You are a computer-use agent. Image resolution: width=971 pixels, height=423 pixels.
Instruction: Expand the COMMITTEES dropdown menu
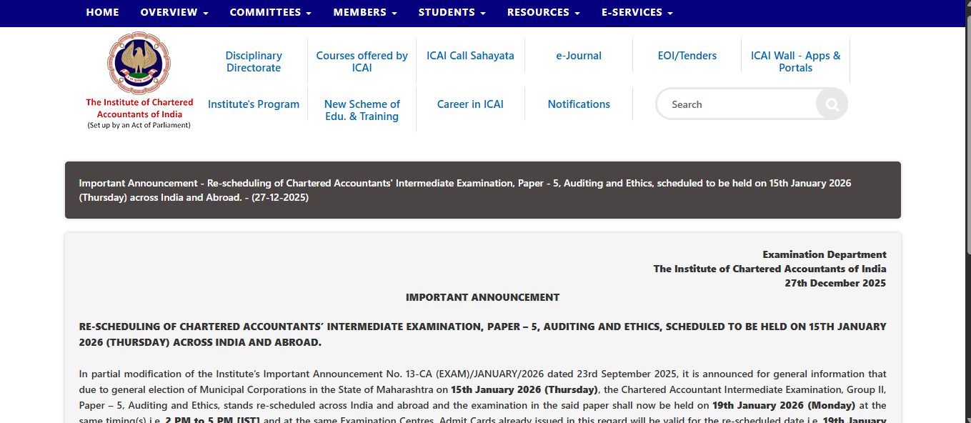(x=270, y=12)
